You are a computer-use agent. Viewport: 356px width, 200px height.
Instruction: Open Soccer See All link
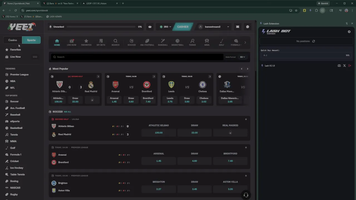point(67,112)
